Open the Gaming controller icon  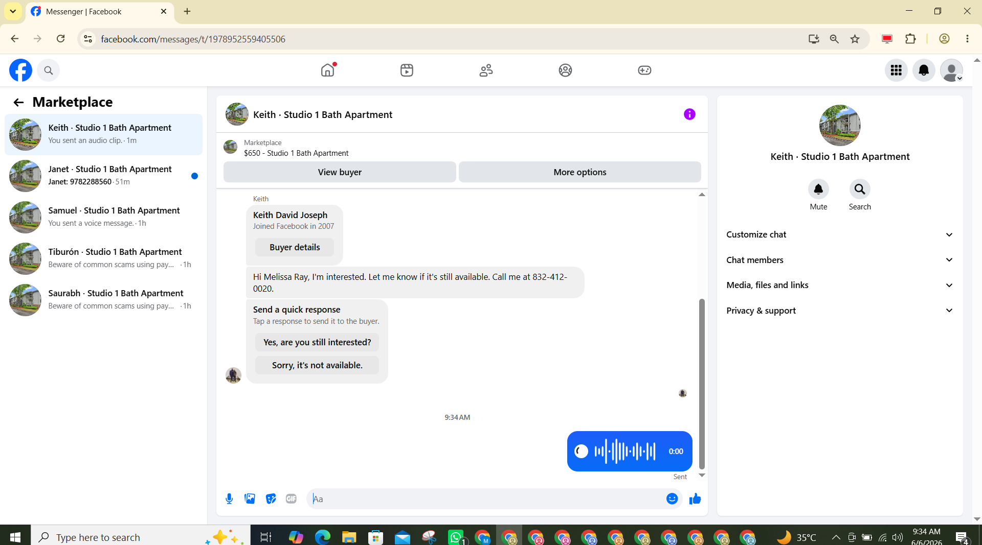(644, 70)
